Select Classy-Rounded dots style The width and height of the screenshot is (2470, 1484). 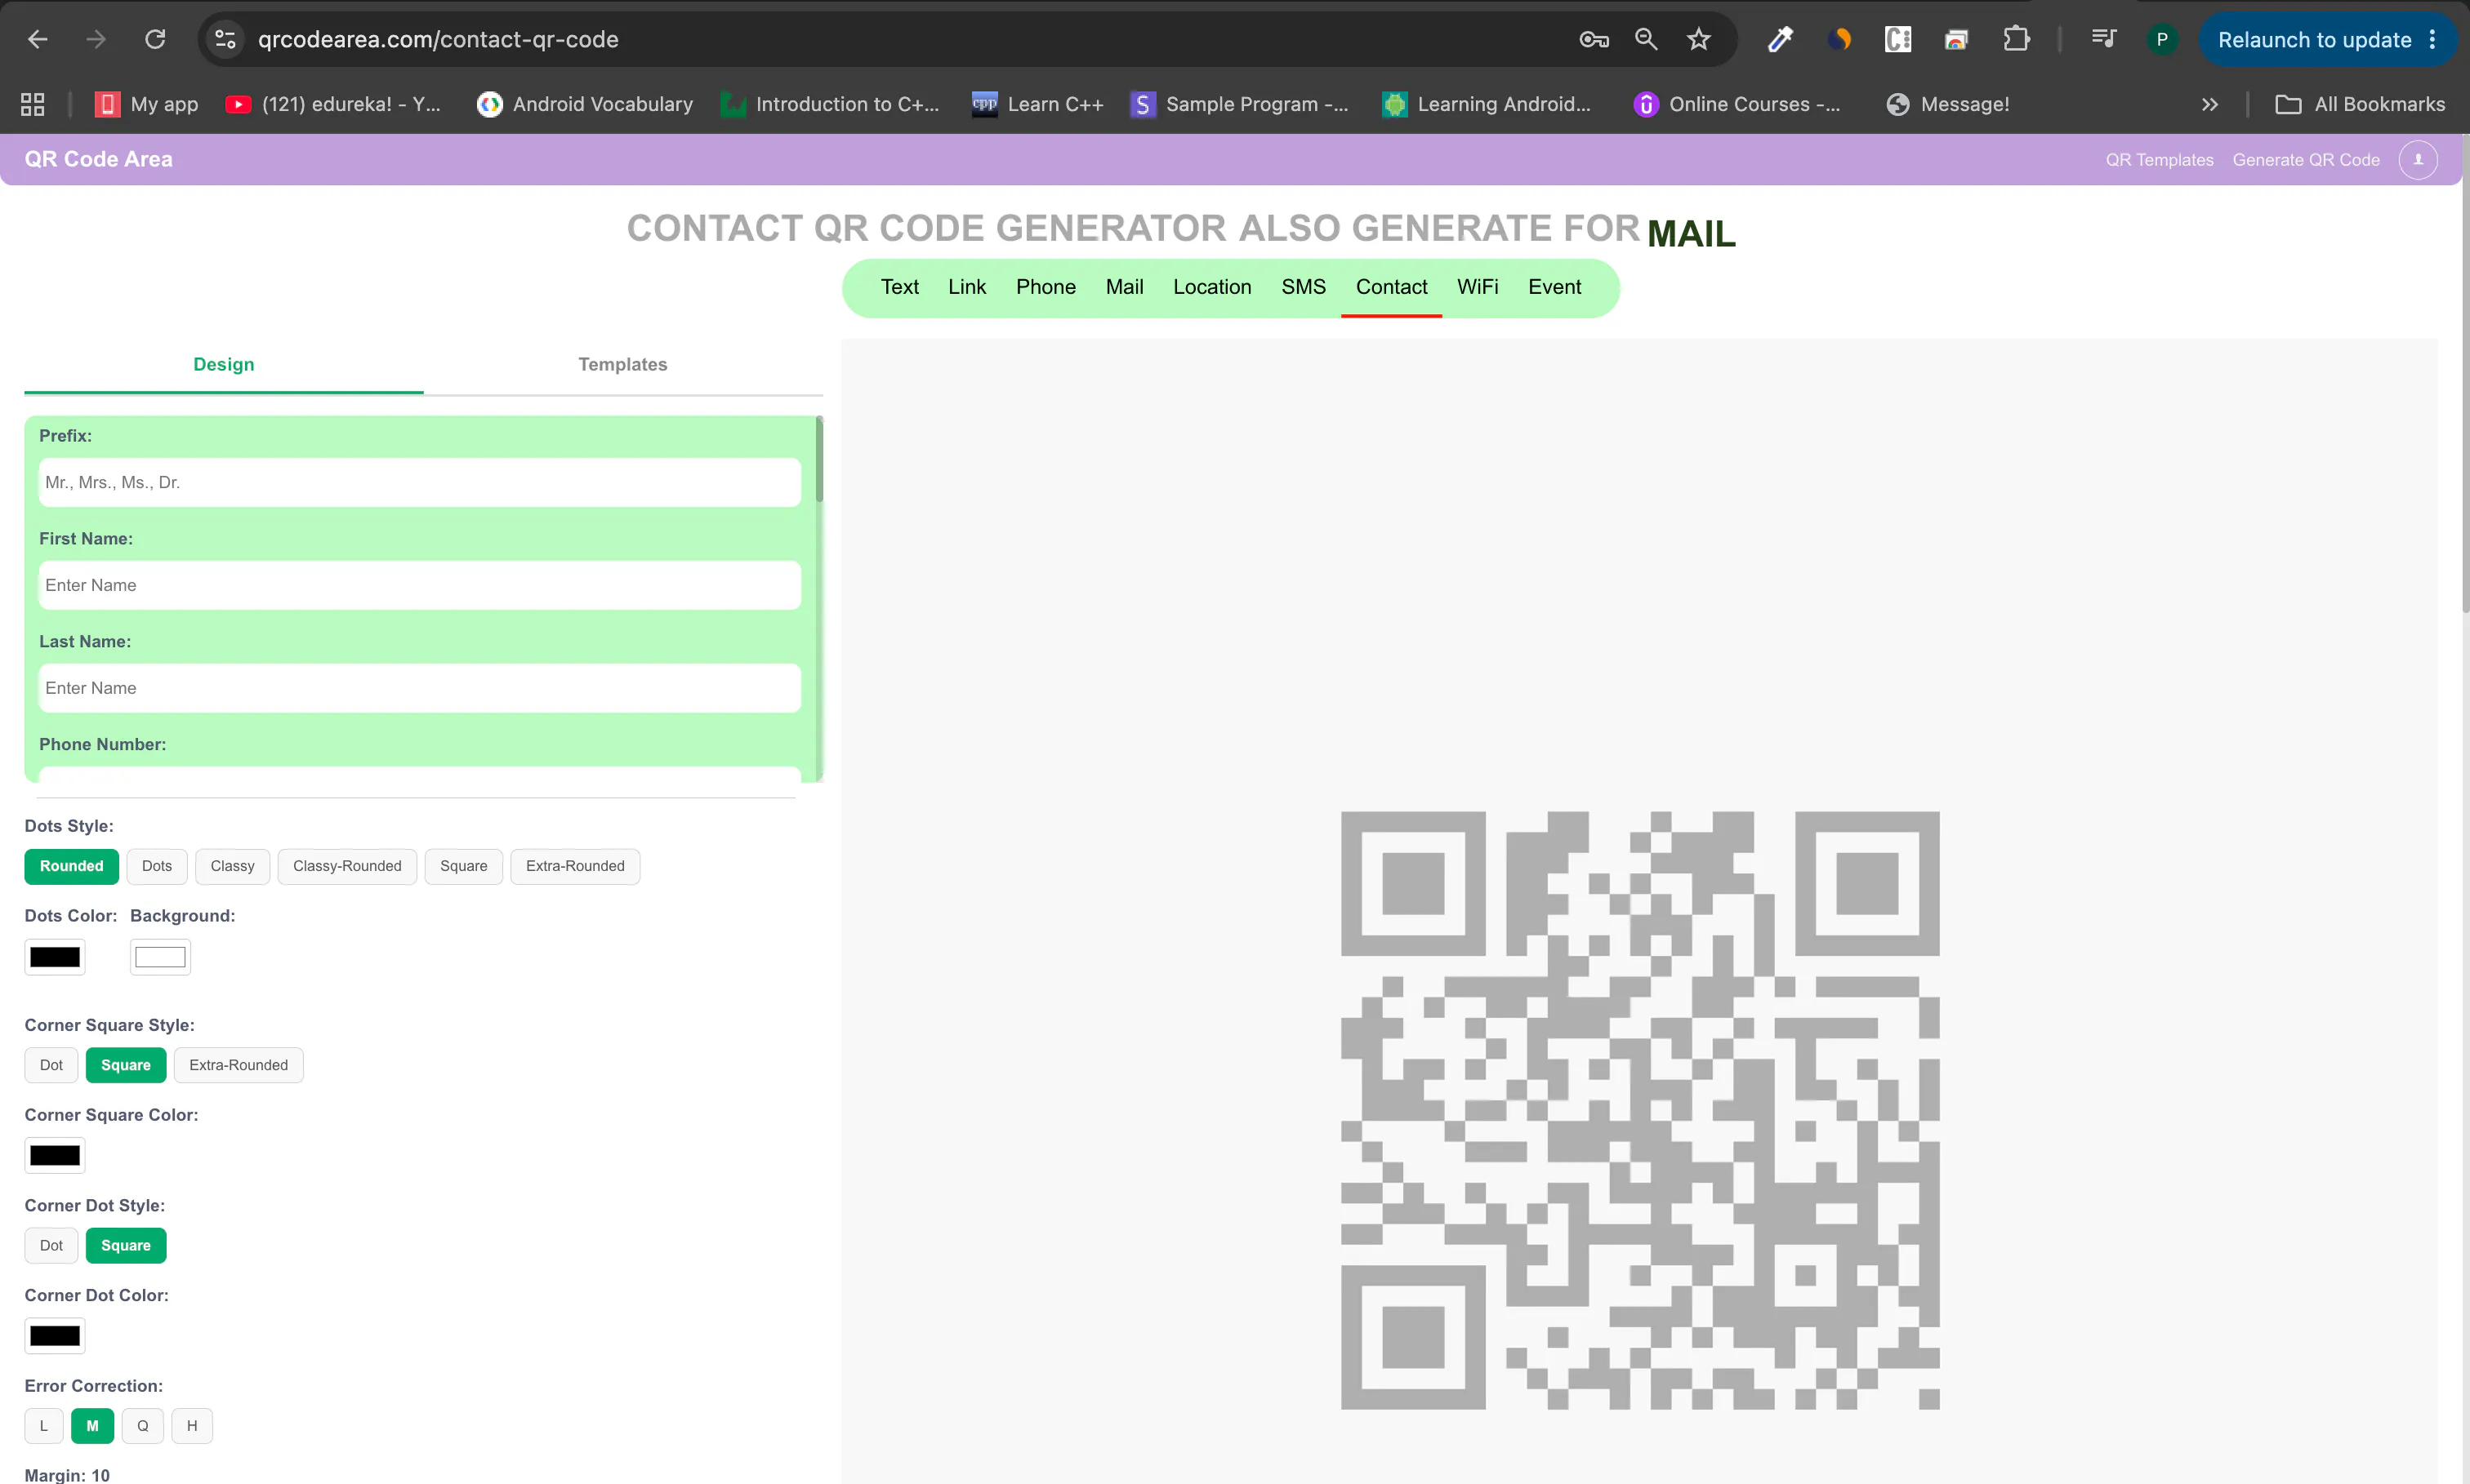pyautogui.click(x=347, y=866)
